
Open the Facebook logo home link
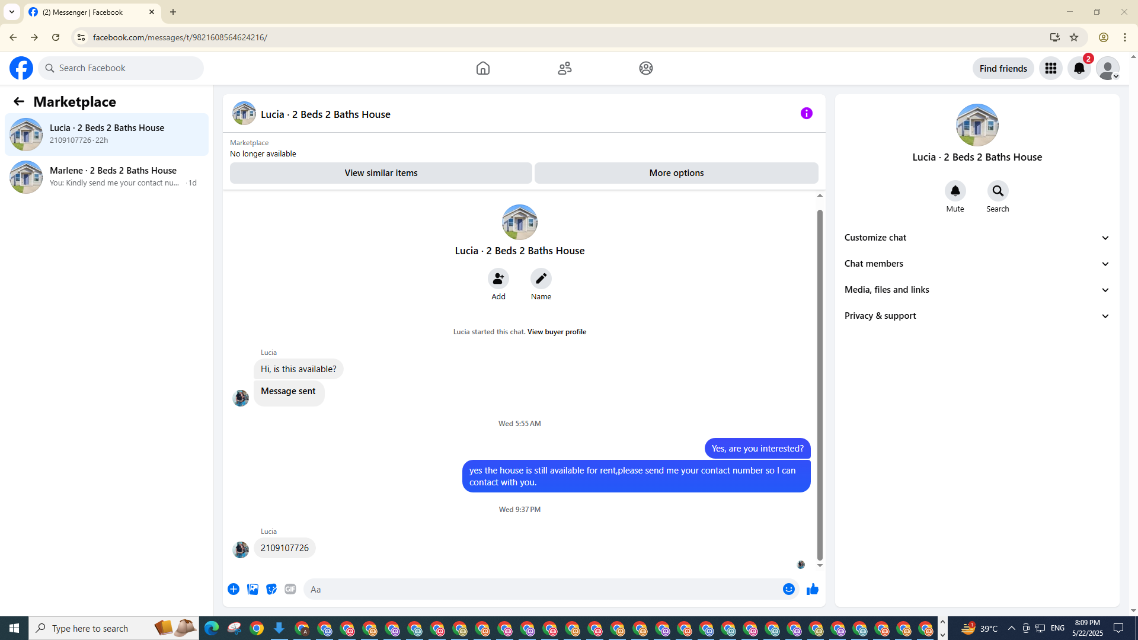point(21,68)
